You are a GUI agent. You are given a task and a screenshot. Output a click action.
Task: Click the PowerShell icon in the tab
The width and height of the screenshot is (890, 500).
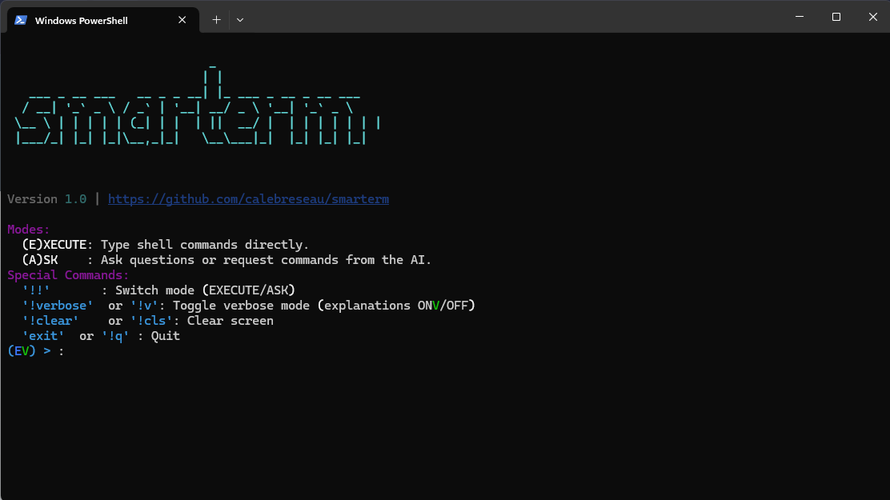(x=21, y=20)
